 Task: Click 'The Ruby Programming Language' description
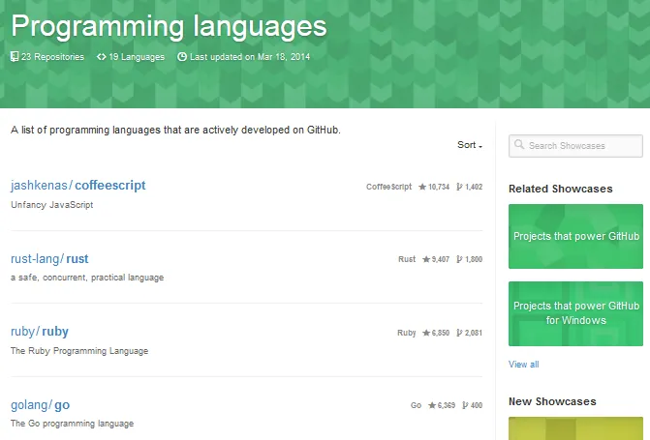pos(79,351)
